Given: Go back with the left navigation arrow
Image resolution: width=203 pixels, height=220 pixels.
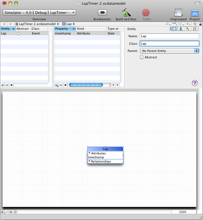Looking at the screenshot, I should [4, 24].
